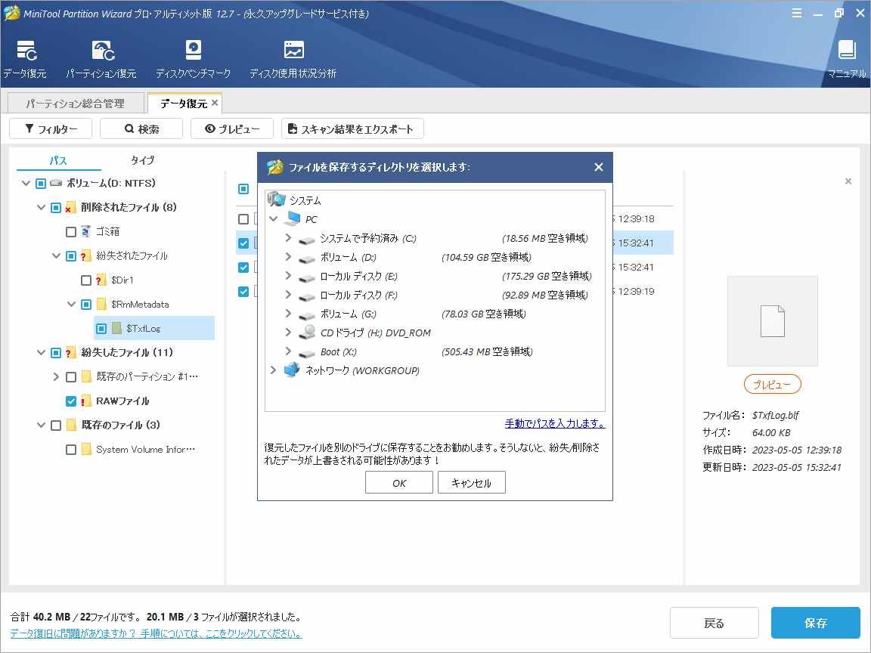Select the CD ドライブ (H:) disc icon
This screenshot has height=653, width=871.
[307, 332]
